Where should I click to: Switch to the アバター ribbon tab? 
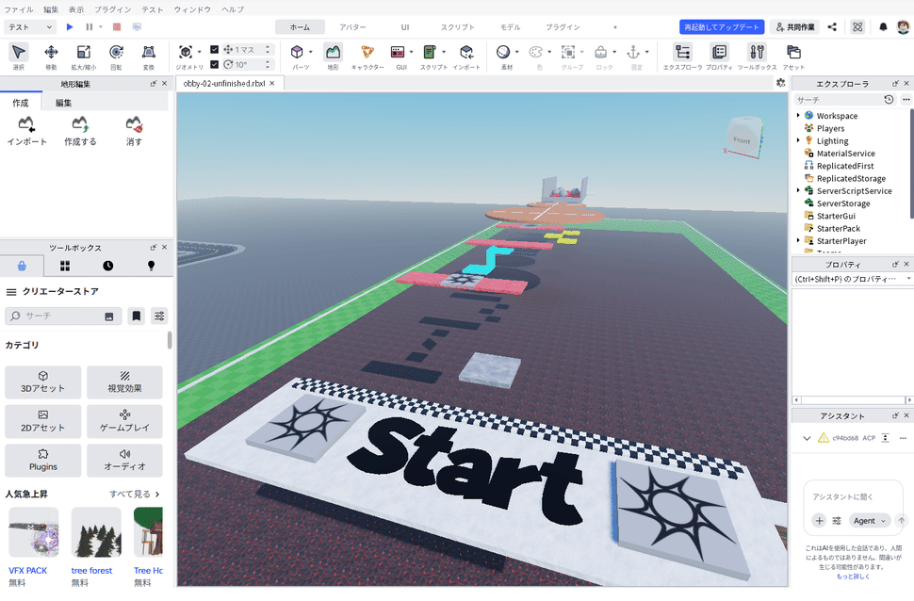[x=352, y=26]
